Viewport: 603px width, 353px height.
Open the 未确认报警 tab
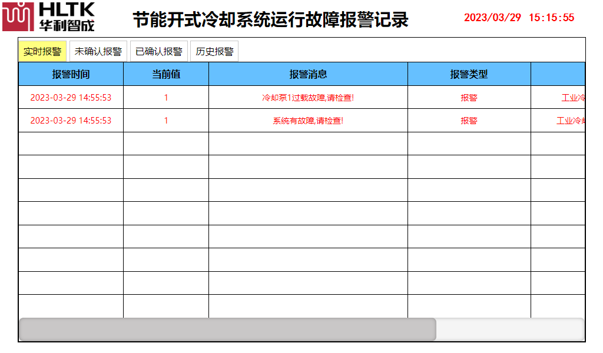(x=98, y=51)
